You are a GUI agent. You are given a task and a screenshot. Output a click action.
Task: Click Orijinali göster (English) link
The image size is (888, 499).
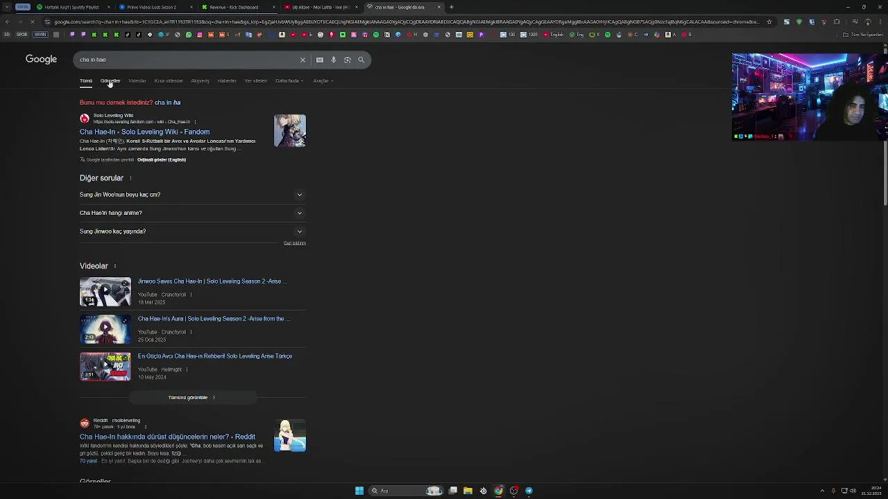pos(162,160)
